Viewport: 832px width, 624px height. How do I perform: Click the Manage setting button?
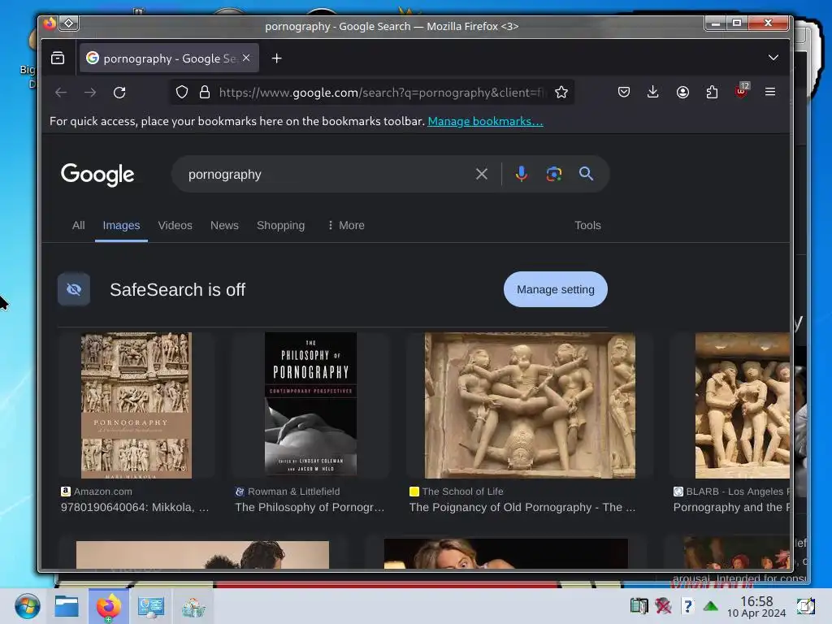coord(556,289)
